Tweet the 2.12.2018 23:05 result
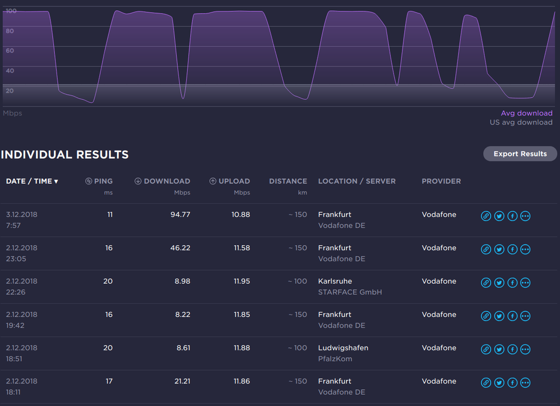Screen dimensions: 560x406 [499, 249]
